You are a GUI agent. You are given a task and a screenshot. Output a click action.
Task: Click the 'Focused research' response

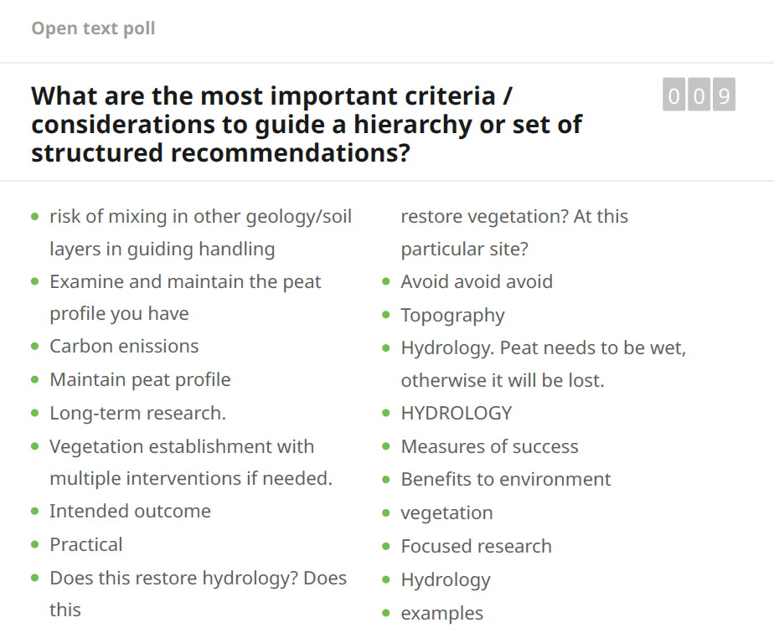[x=476, y=546]
